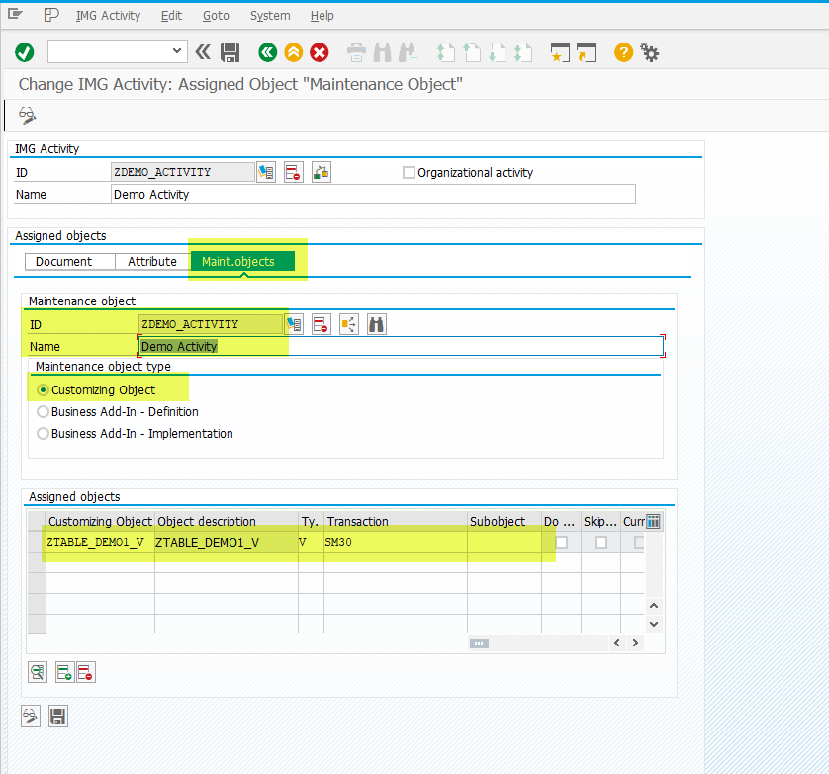Select Business Add-In - Definition radio

[44, 411]
